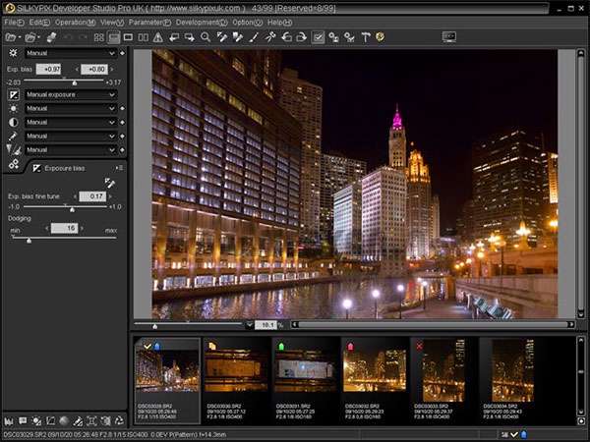Click the develop gears icon in toolbar
Screen dimensions: 590x442
(x=333, y=37)
